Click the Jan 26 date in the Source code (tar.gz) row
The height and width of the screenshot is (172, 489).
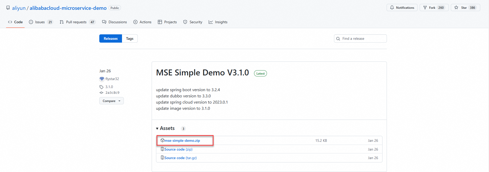373,158
